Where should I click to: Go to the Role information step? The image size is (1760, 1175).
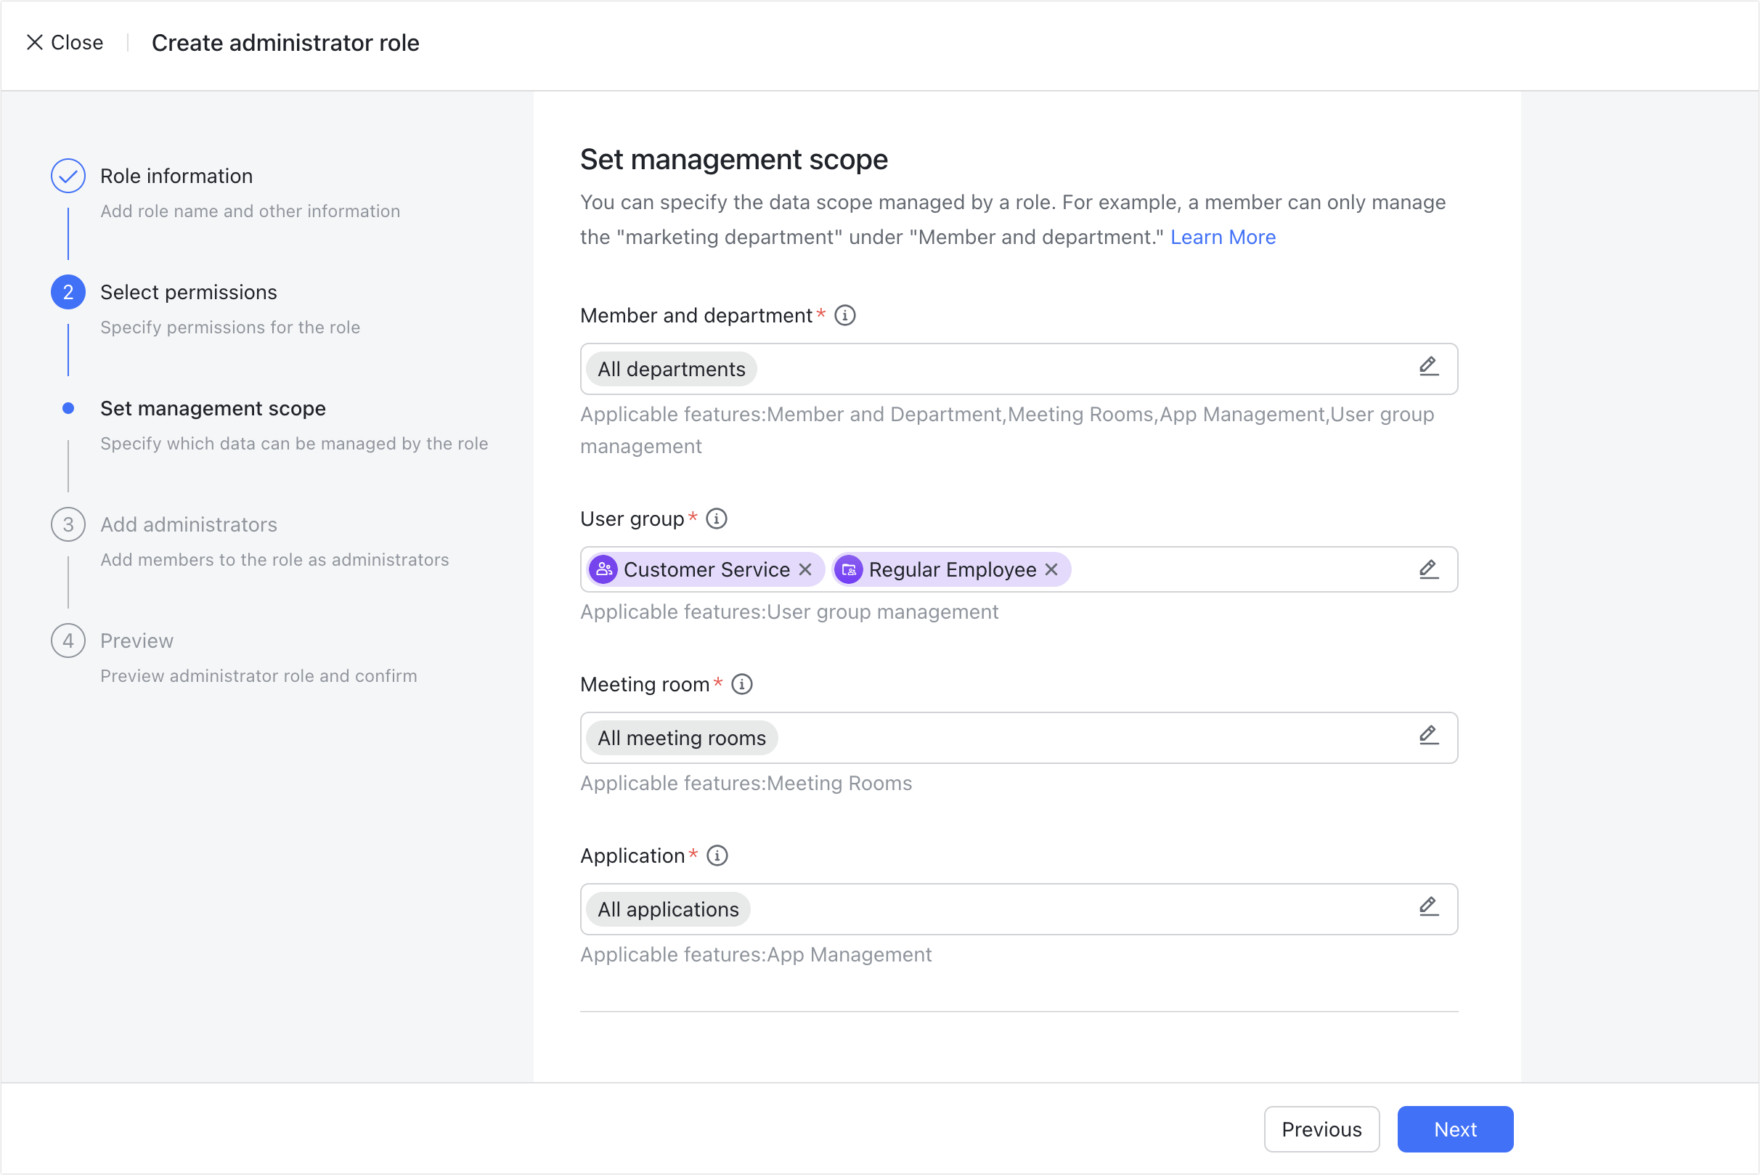pyautogui.click(x=176, y=175)
